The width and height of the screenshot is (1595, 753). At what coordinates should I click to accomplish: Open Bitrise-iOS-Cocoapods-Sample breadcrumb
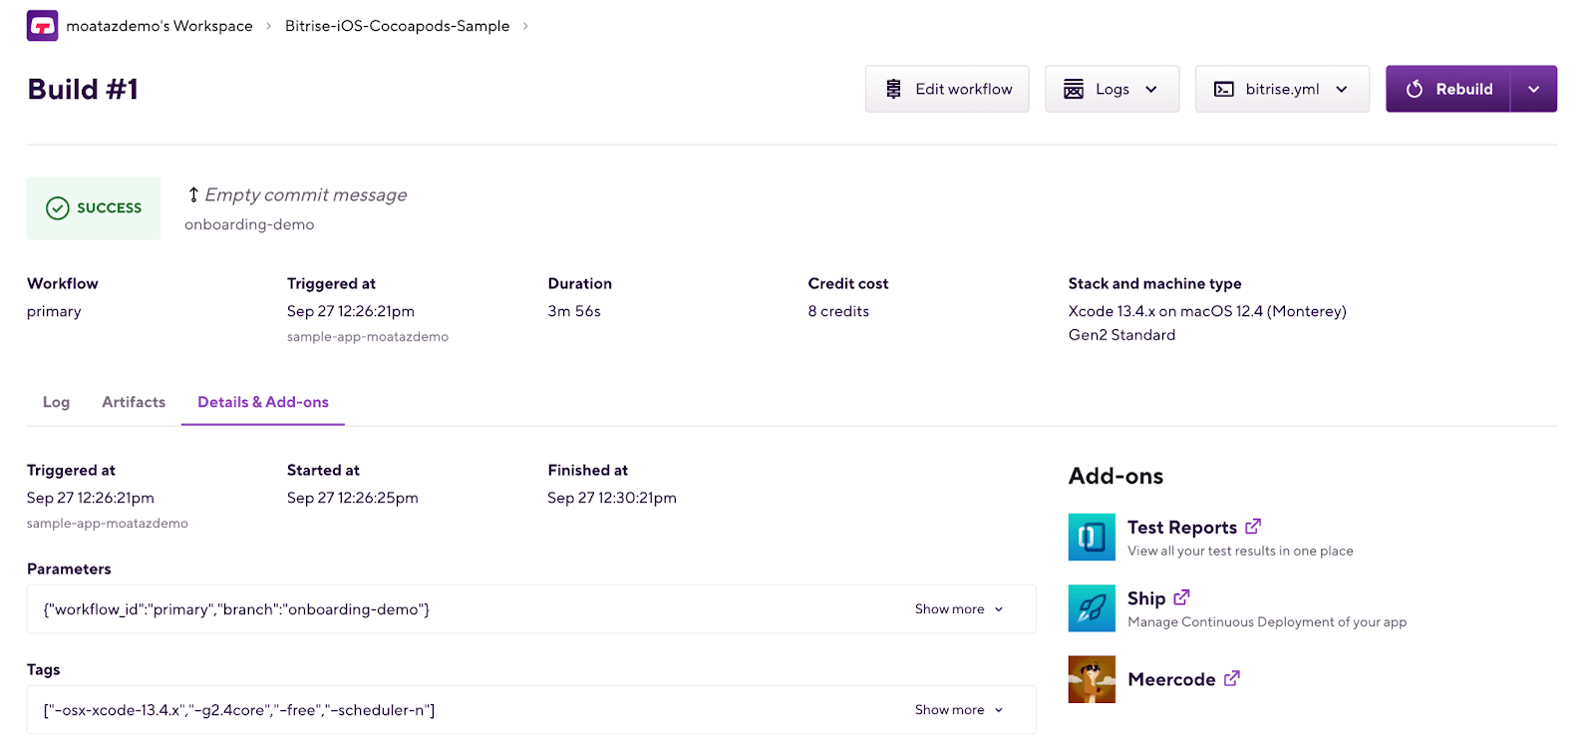tap(397, 26)
